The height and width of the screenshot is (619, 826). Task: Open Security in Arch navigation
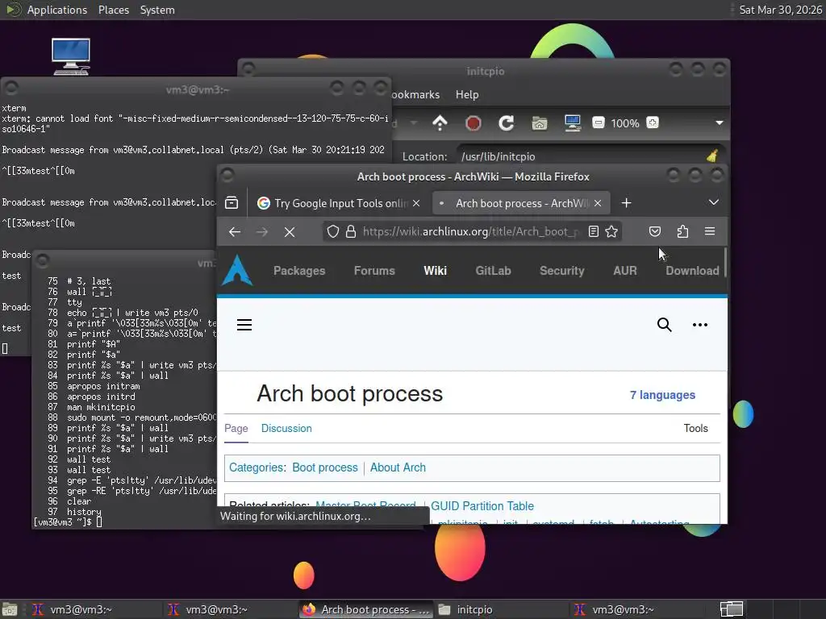click(562, 271)
